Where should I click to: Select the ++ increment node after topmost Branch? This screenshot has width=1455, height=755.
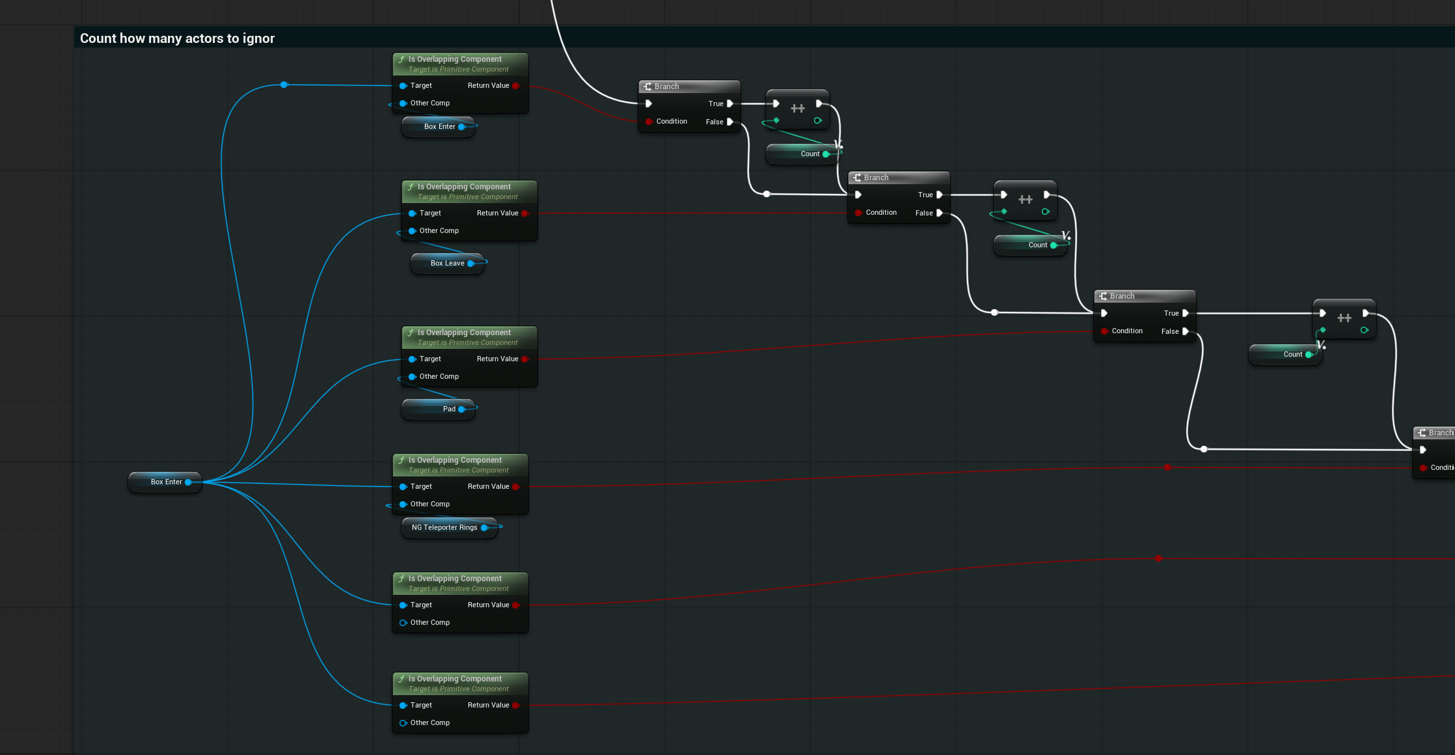pos(798,109)
